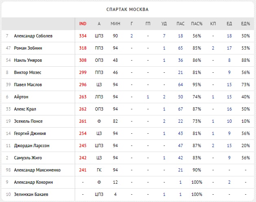Open player Джордан Ларссон
This screenshot has height=202, width=256.
point(32,146)
